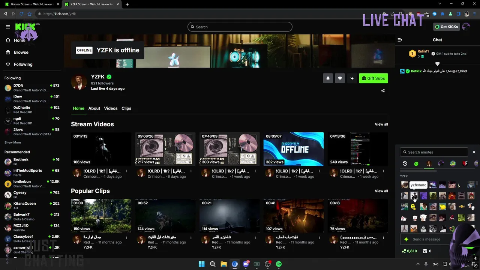Viewport: 480px width, 270px height.
Task: Click the sparkle icon beside Gift Subs
Action: click(x=352, y=78)
